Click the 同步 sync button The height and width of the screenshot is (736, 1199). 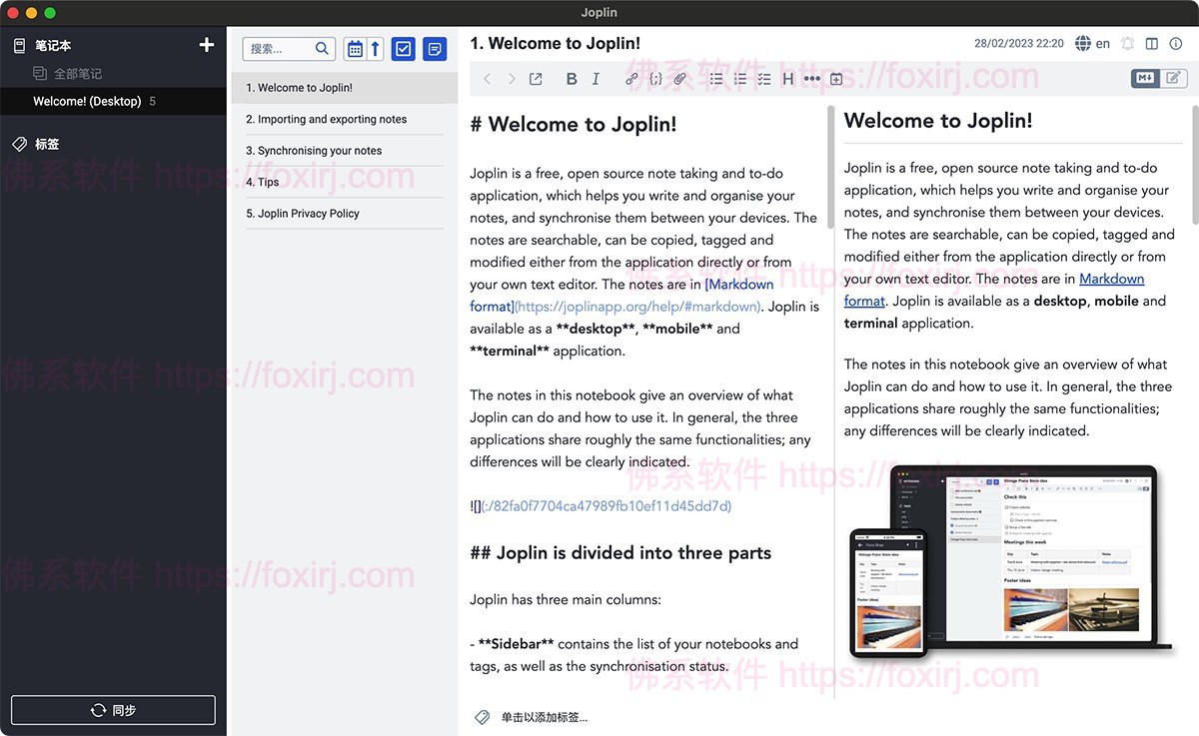113,709
